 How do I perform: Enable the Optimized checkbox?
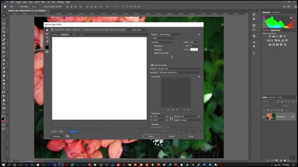click(x=152, y=50)
